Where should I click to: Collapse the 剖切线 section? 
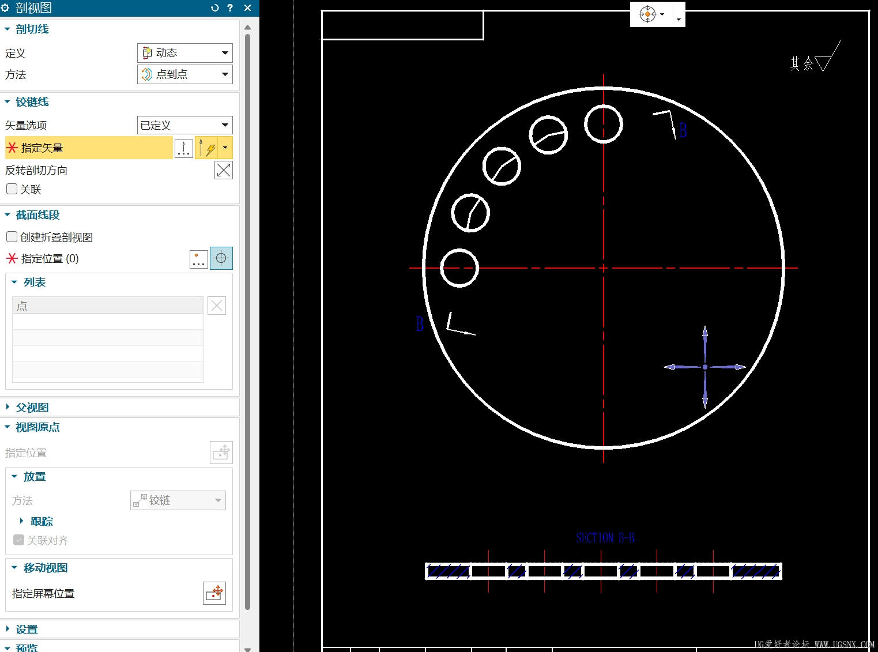pos(7,29)
